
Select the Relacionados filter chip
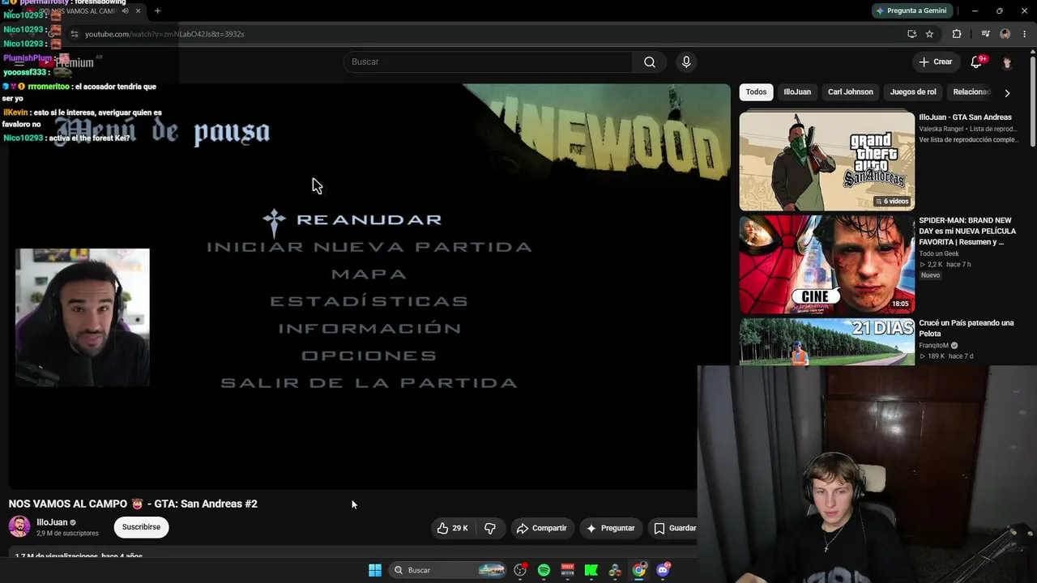[x=971, y=92]
